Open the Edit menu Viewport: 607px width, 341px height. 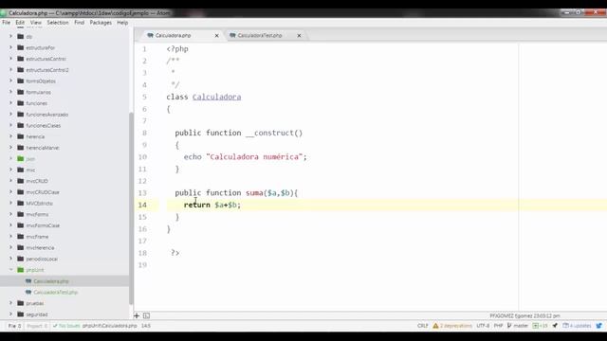pyautogui.click(x=20, y=23)
